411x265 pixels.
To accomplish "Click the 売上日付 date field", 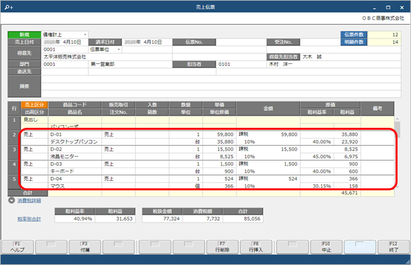I will [x=65, y=42].
